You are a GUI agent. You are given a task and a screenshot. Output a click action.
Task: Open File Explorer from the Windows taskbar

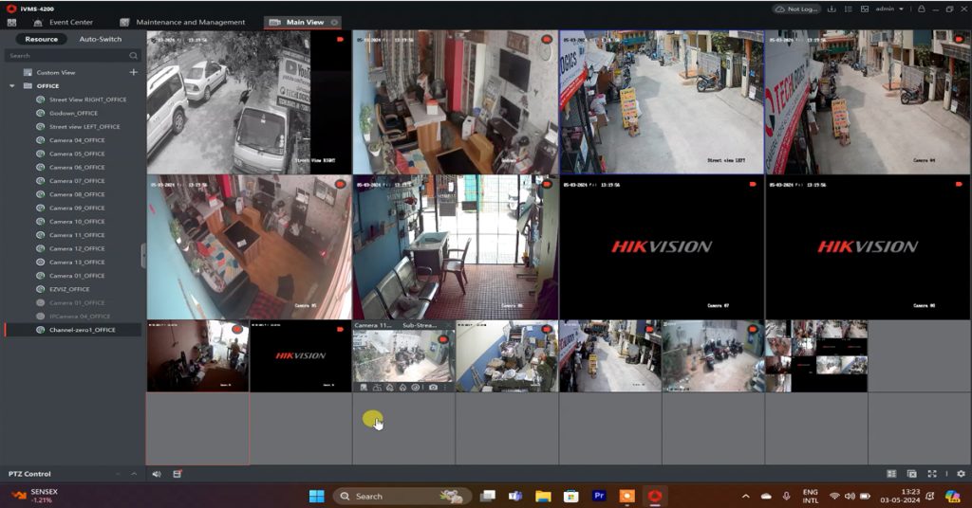(x=543, y=496)
